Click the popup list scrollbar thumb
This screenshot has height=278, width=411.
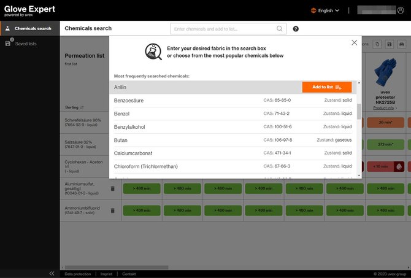point(359,112)
